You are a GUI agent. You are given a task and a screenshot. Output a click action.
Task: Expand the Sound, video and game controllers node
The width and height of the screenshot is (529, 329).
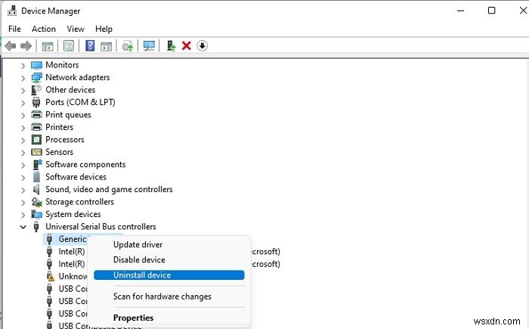tap(23, 190)
